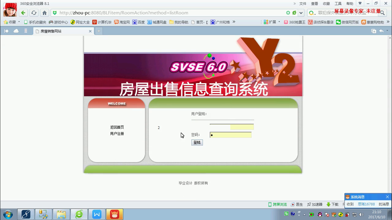Open 惠惠购物助 extension
392x220 pixels.
pyautogui.click(x=373, y=22)
